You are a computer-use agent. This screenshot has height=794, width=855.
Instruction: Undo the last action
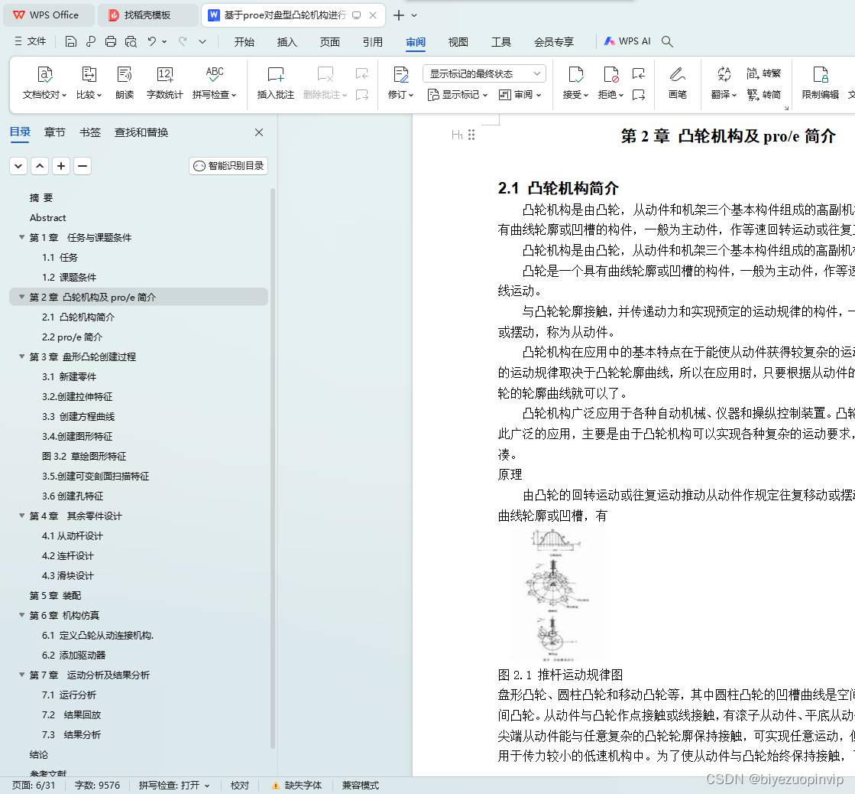(151, 41)
